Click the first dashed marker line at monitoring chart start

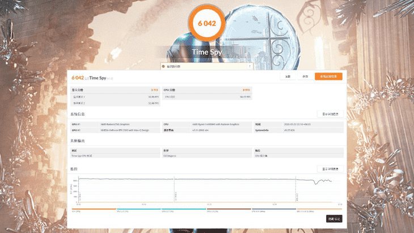pyautogui.click(x=79, y=189)
